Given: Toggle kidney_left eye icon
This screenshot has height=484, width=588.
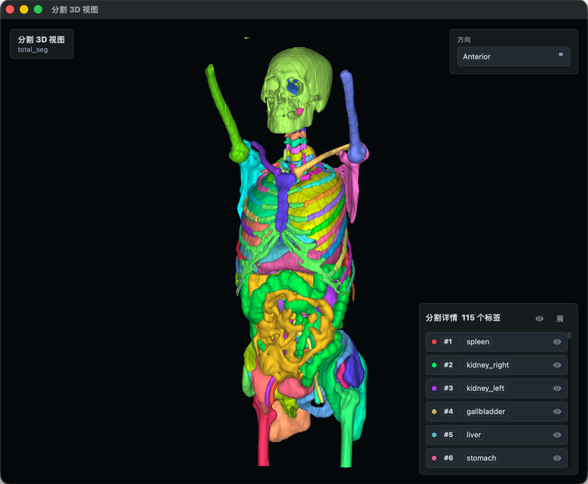Looking at the screenshot, I should tap(557, 388).
